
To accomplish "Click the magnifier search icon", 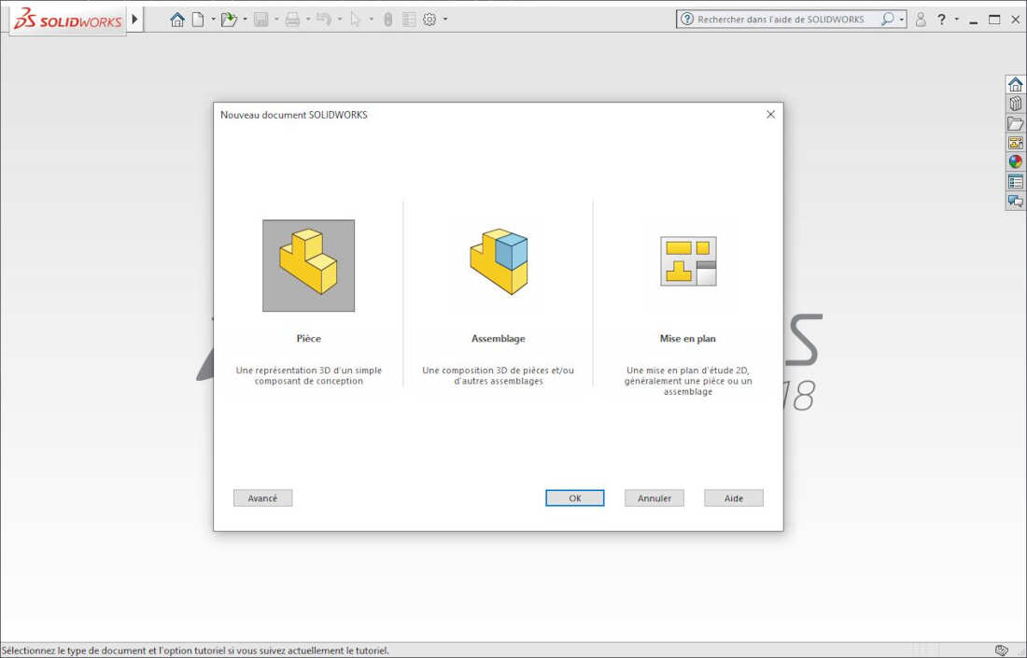I will click(x=888, y=19).
